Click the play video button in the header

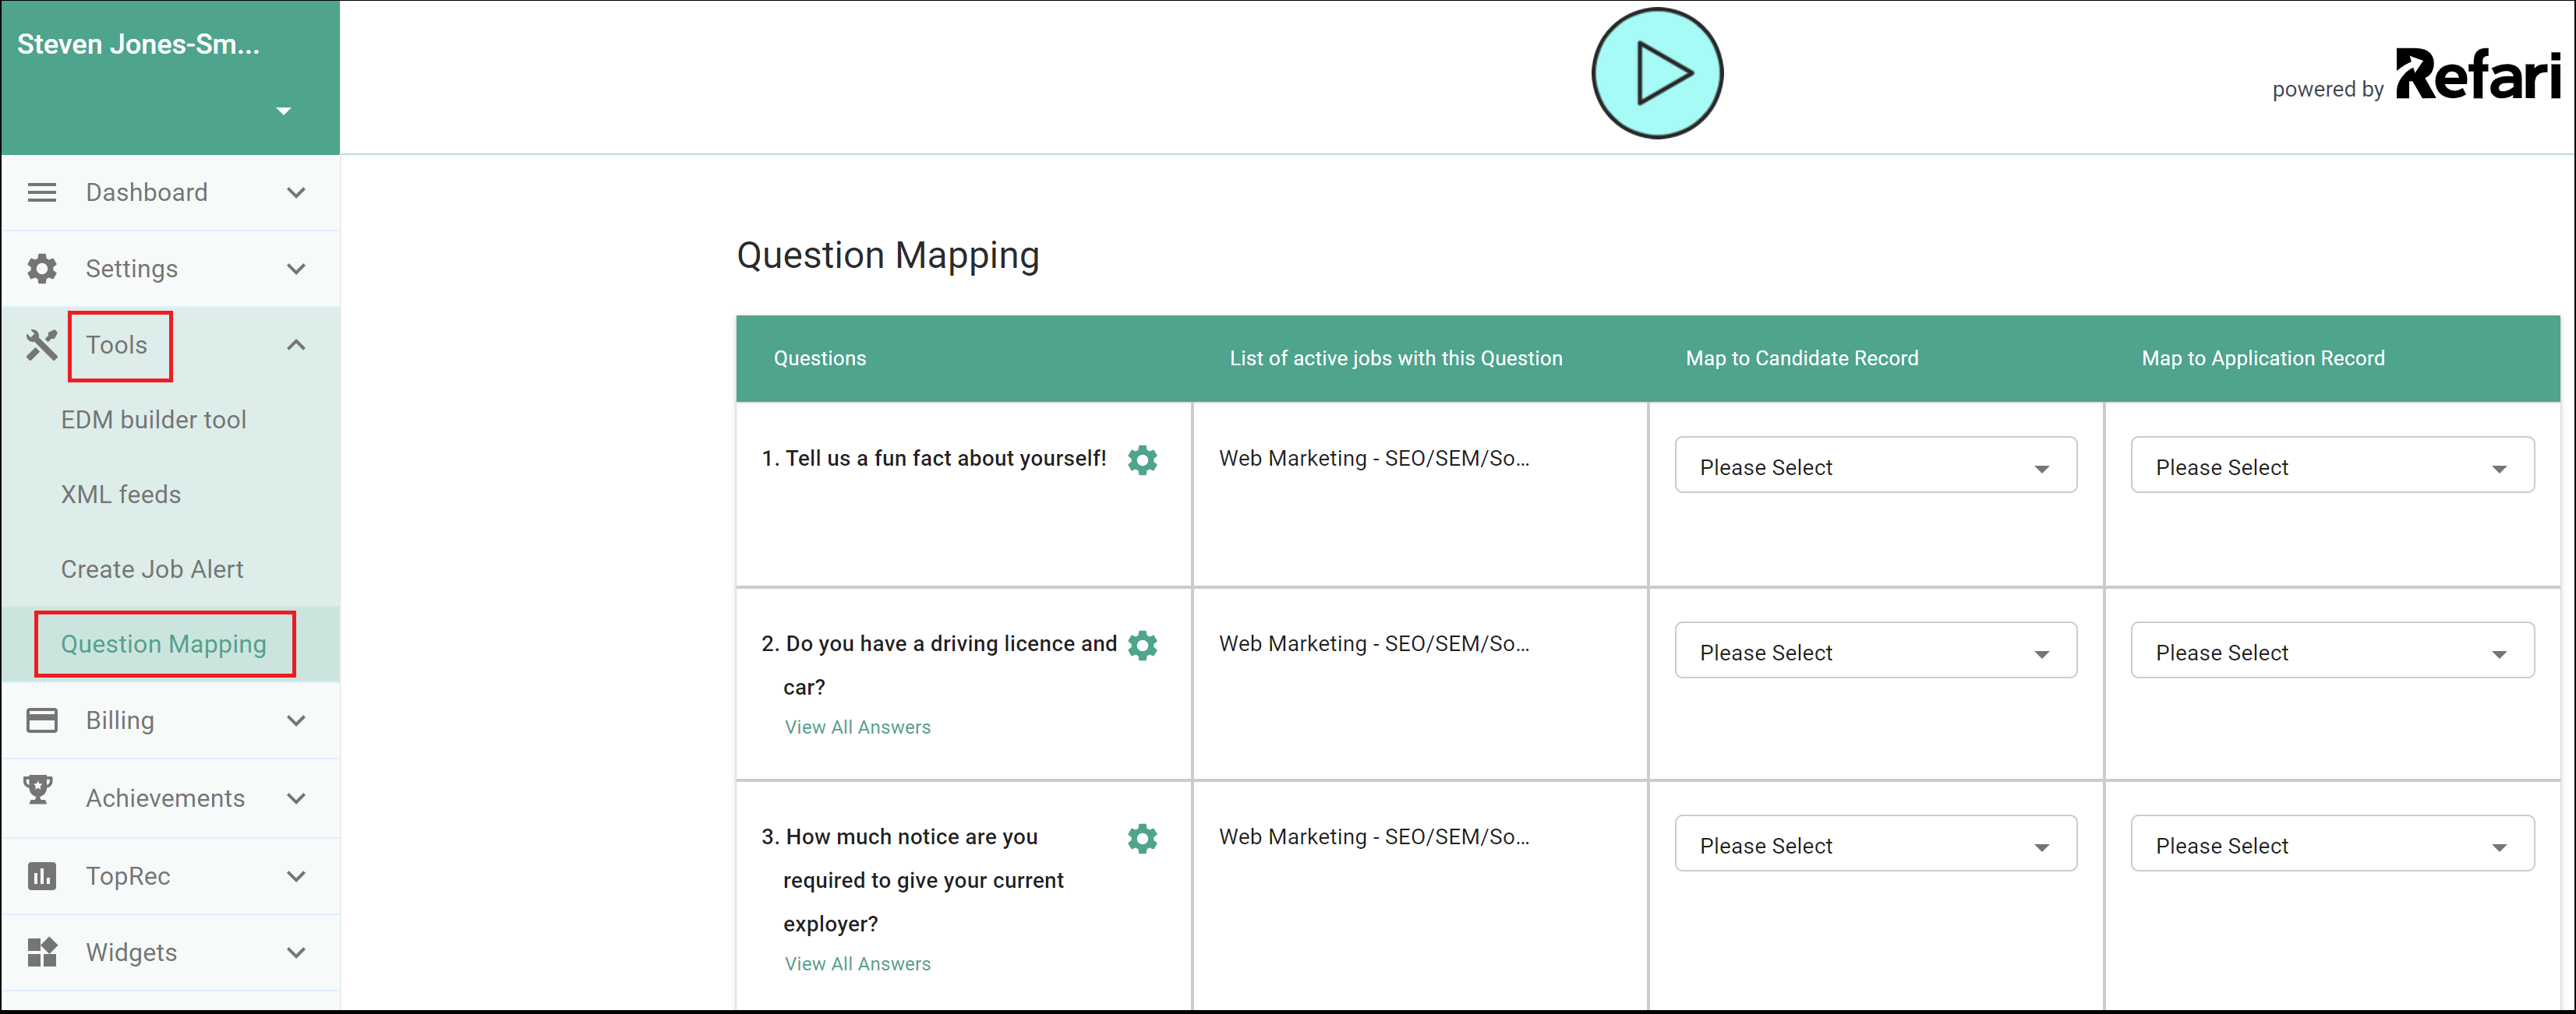(1656, 73)
